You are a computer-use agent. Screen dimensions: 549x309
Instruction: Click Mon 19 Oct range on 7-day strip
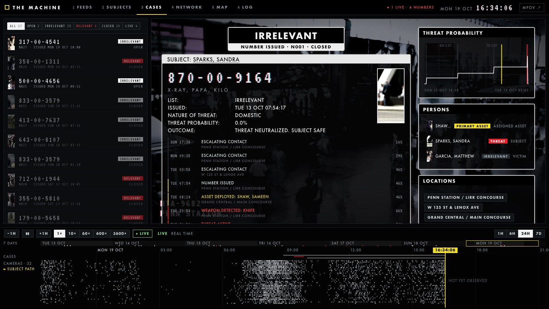click(502, 243)
